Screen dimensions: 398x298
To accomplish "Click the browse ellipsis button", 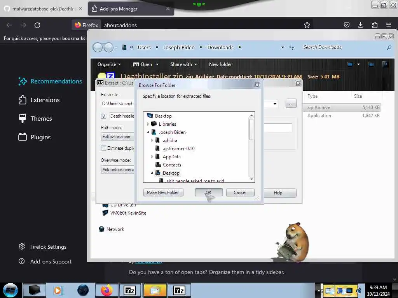I will click(x=291, y=103).
